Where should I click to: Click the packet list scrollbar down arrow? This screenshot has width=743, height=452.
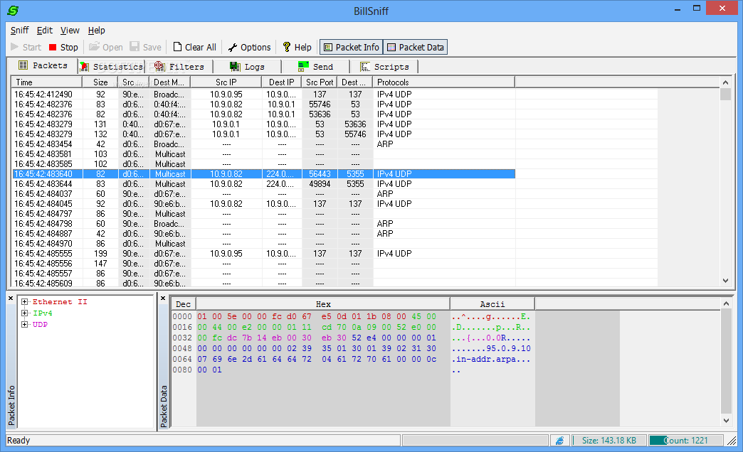tap(725, 281)
